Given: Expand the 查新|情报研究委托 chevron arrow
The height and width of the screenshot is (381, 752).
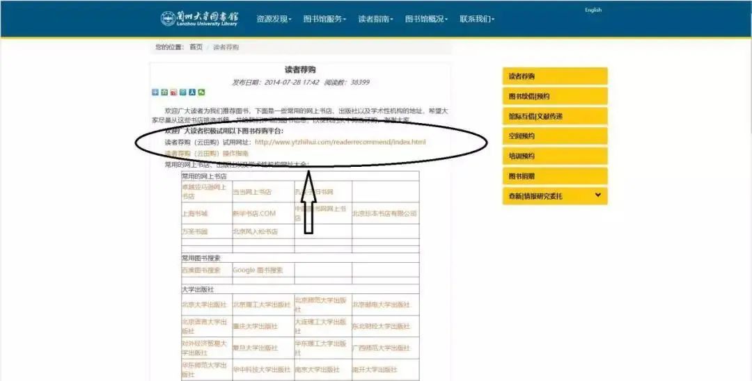Looking at the screenshot, I should [597, 195].
